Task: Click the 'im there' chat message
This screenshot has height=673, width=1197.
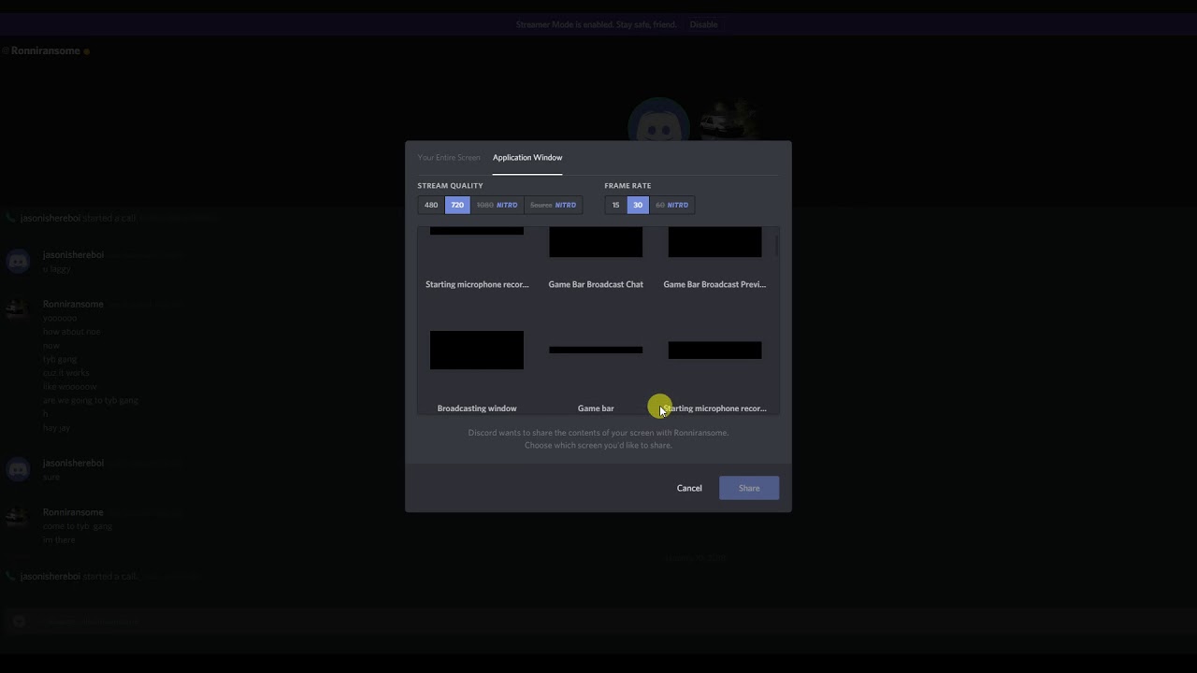Action: point(59,539)
